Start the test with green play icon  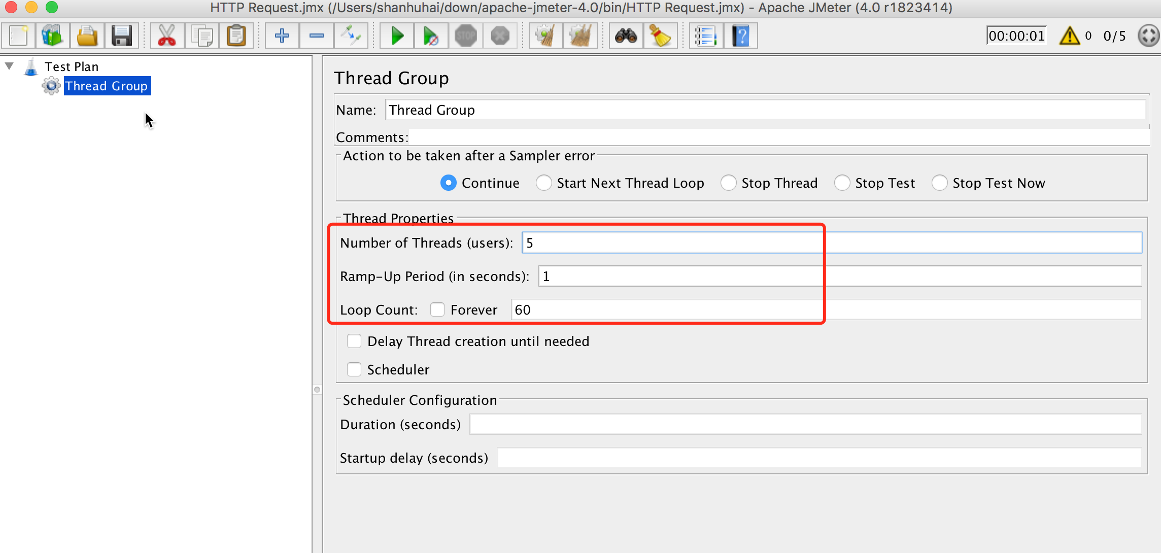[x=397, y=36]
